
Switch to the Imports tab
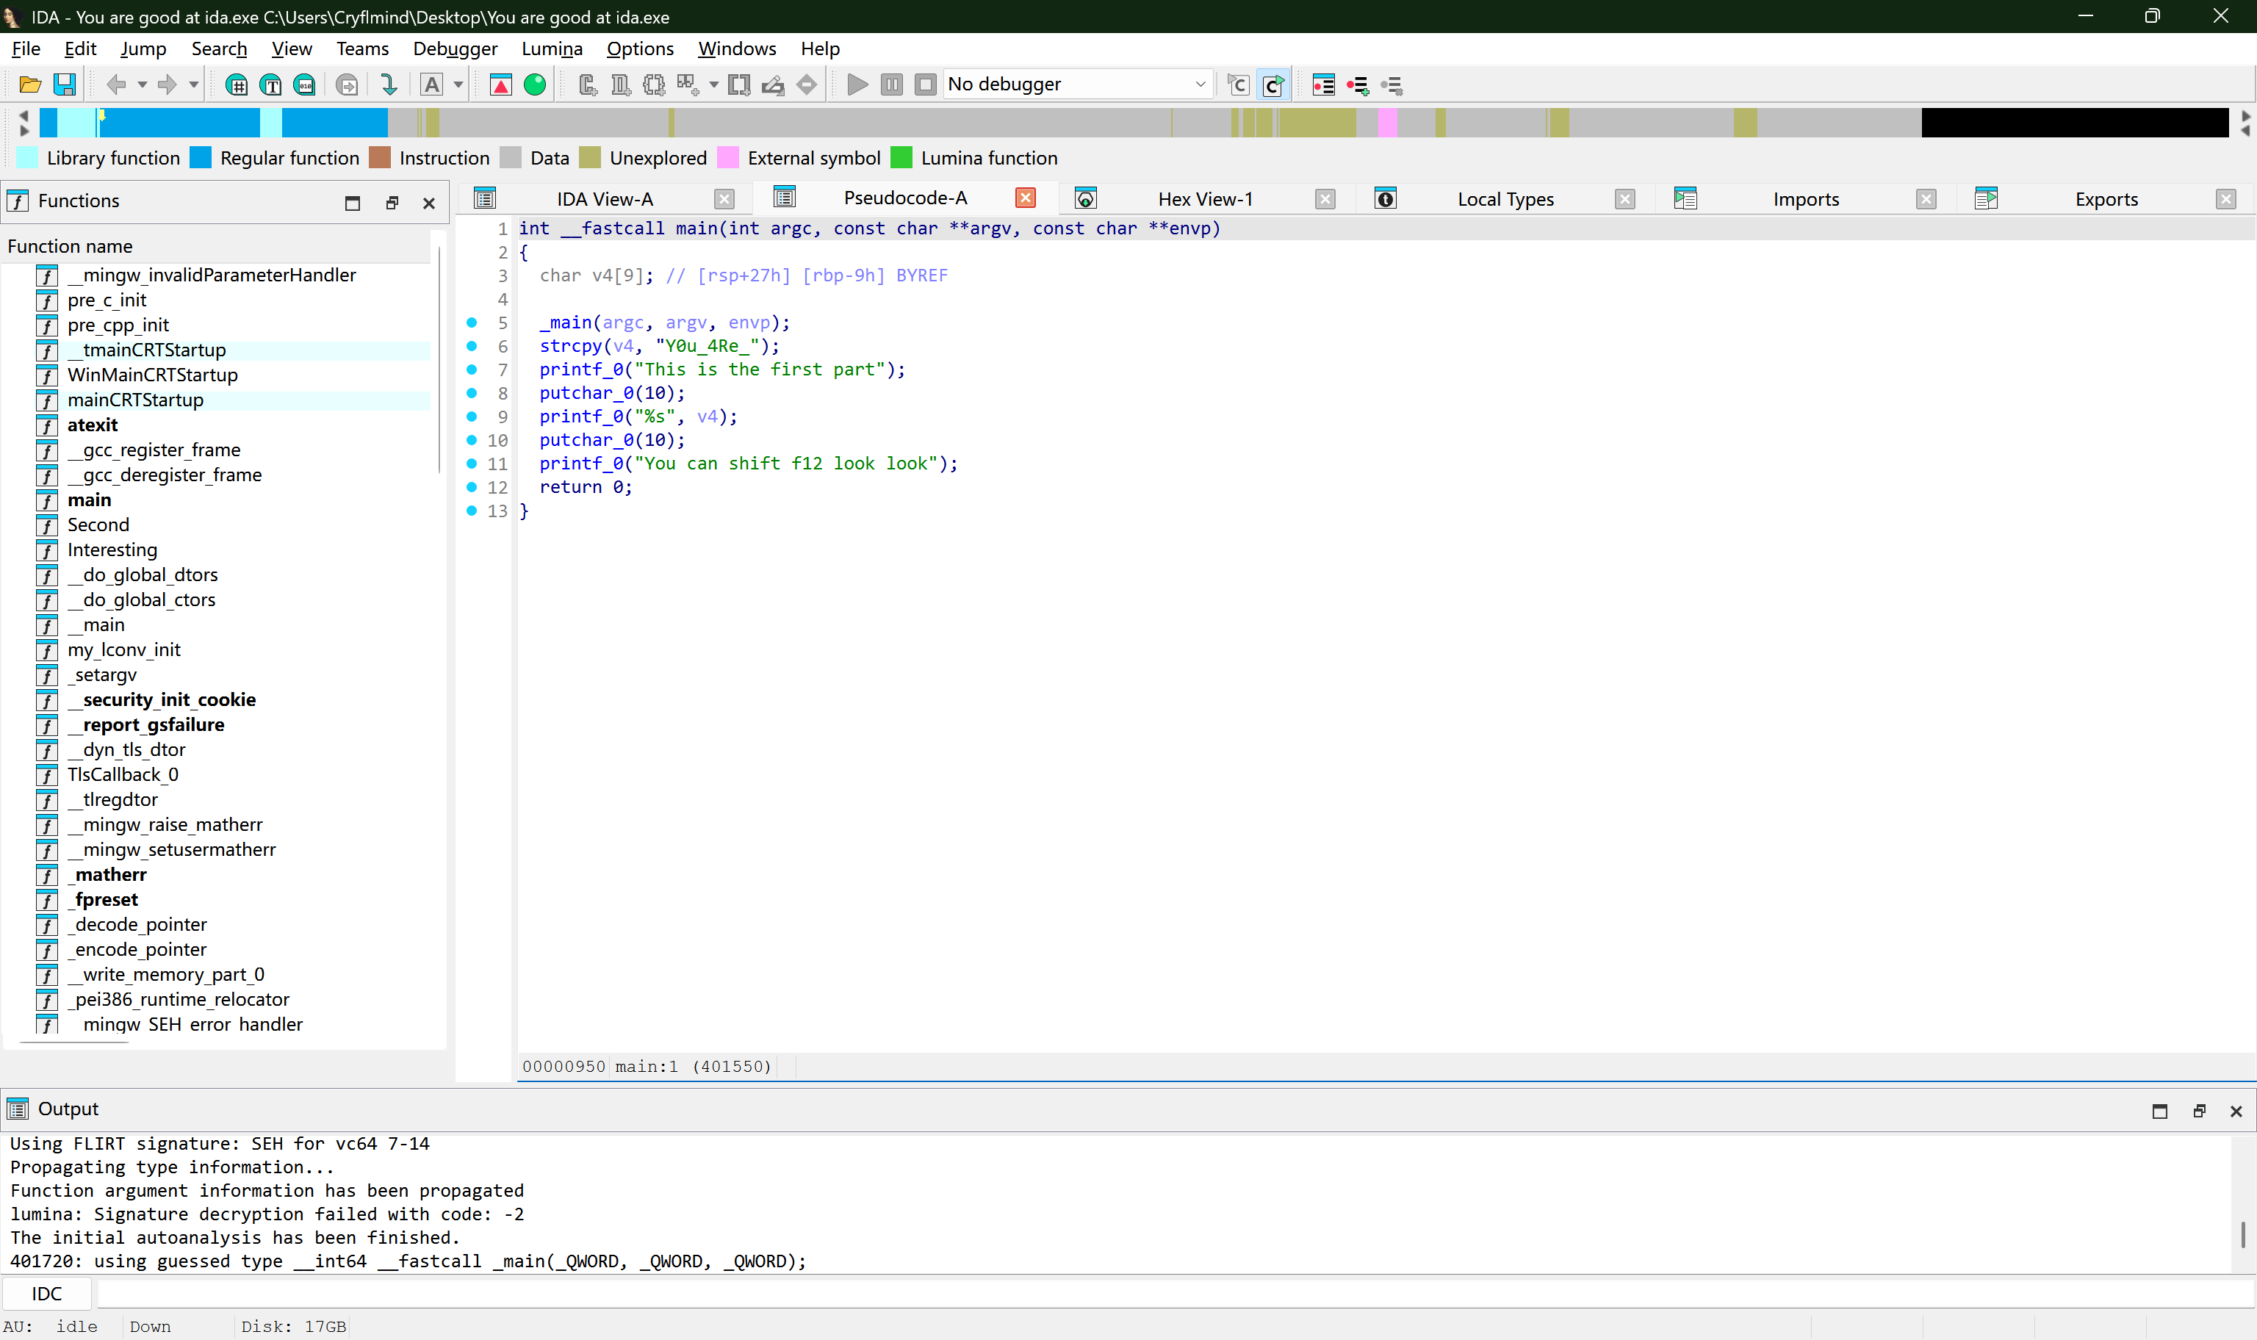pyautogui.click(x=1806, y=200)
